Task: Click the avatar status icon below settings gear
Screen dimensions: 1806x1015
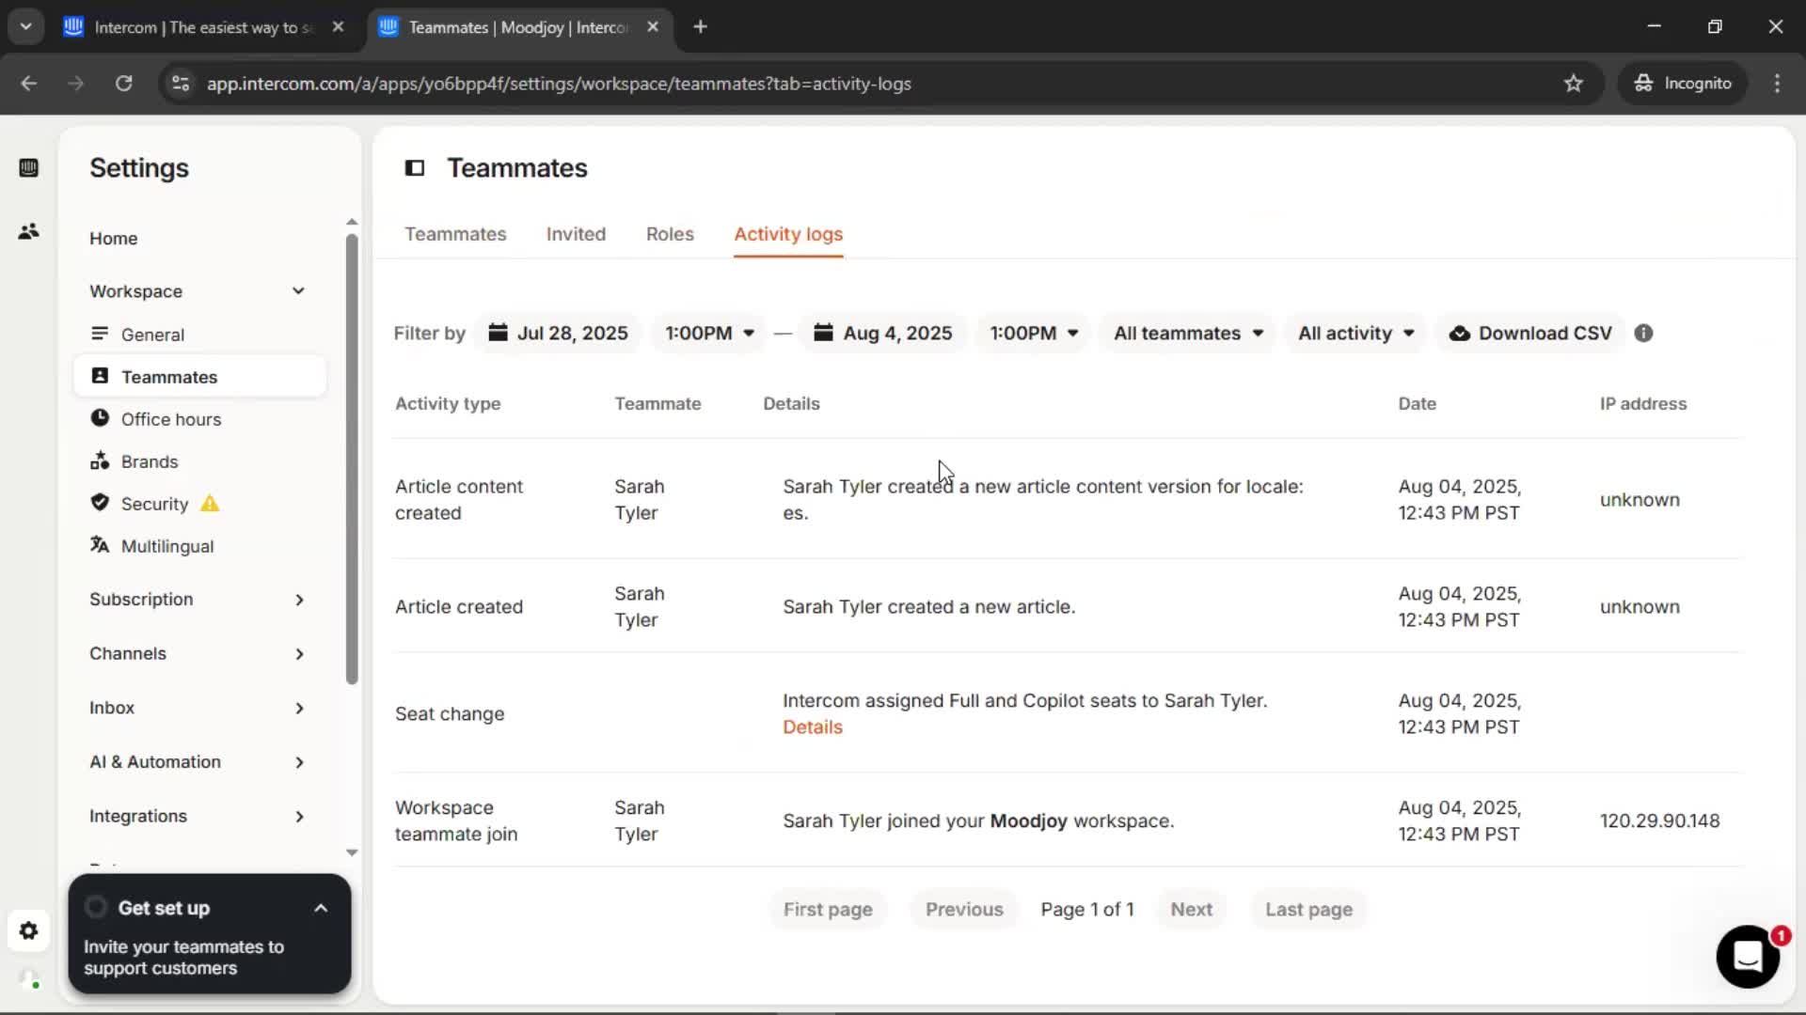Action: 28,979
